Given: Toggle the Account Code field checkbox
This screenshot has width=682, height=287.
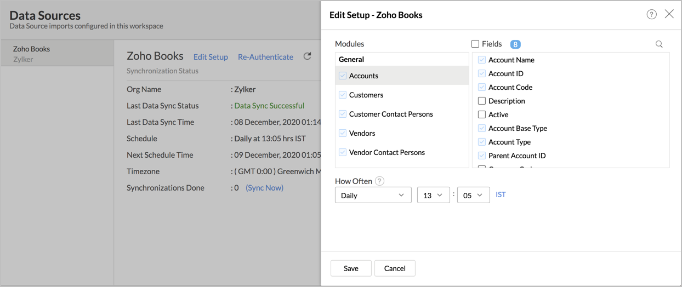Looking at the screenshot, I should [x=482, y=87].
